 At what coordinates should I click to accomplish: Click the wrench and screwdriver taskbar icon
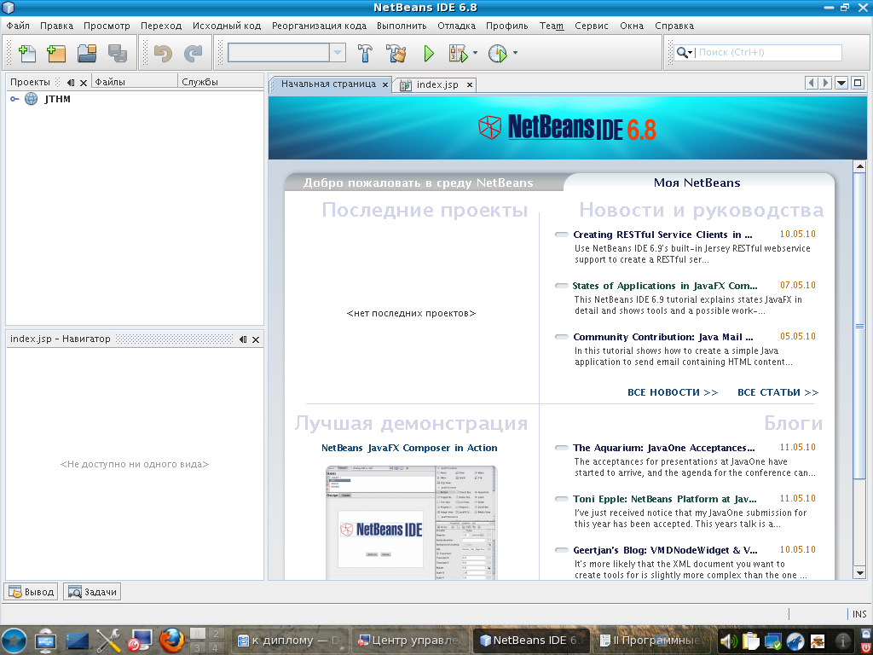tap(108, 641)
